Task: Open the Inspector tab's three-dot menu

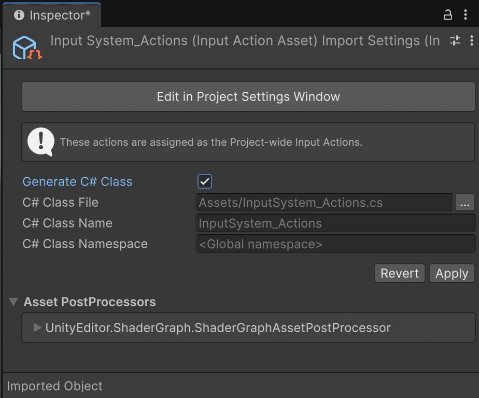Action: tap(466, 15)
